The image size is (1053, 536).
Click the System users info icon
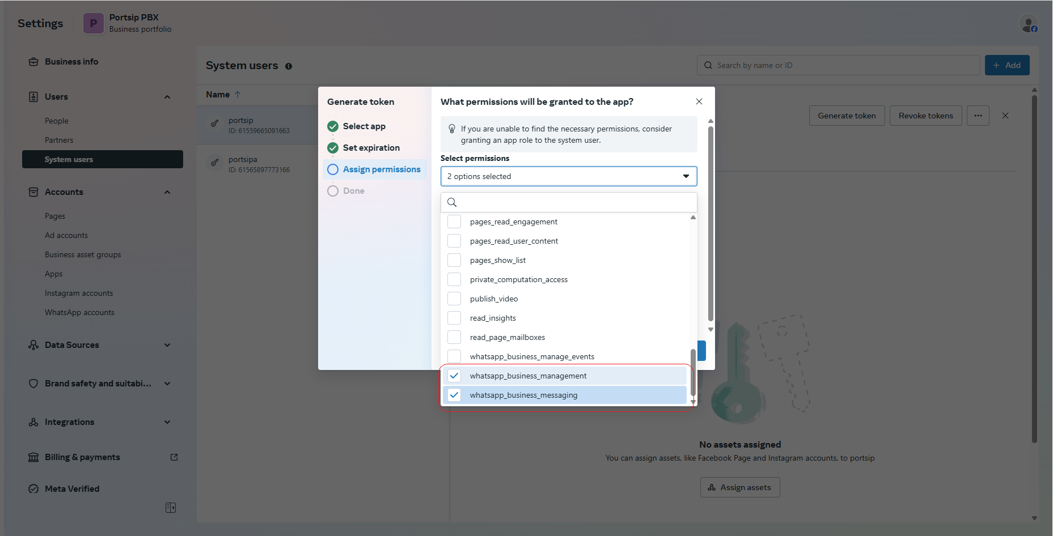tap(289, 66)
